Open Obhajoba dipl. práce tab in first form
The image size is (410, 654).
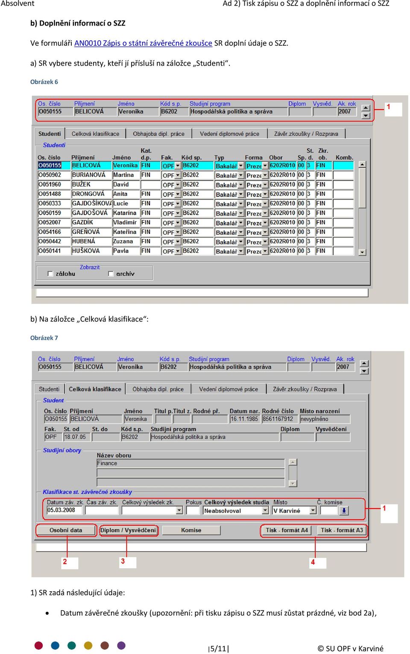click(x=158, y=134)
